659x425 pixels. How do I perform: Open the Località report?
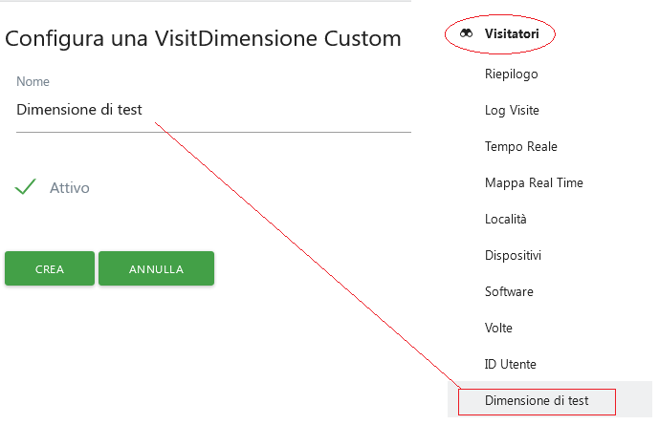506,219
